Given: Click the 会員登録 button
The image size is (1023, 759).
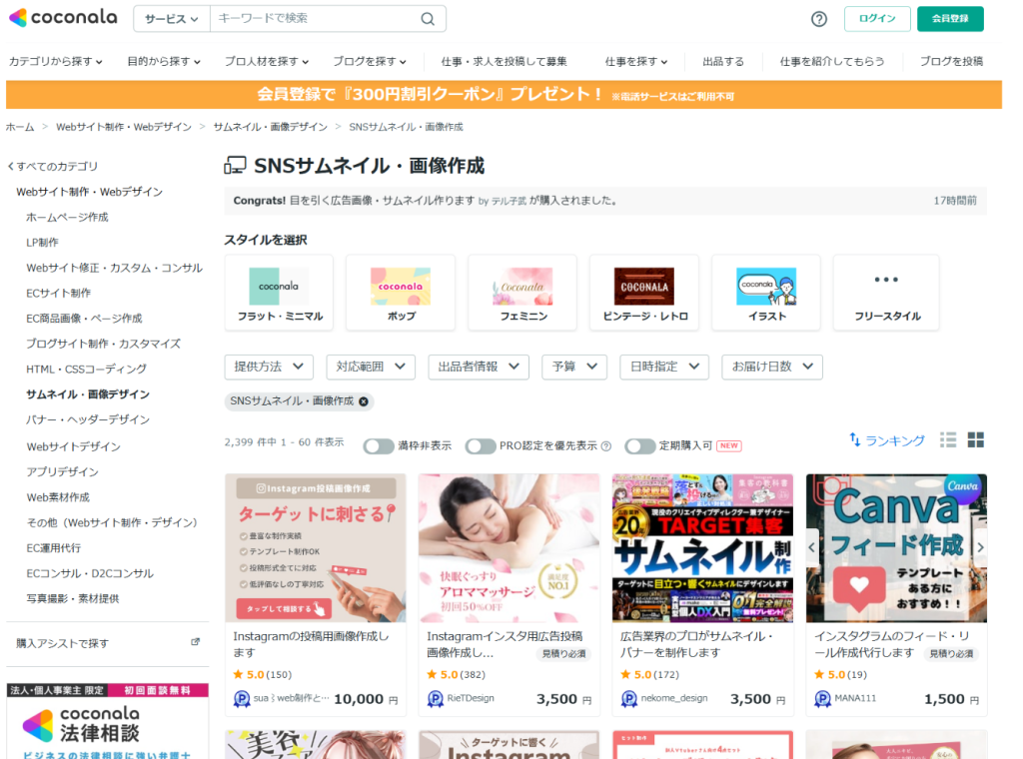Looking at the screenshot, I should pos(950,19).
